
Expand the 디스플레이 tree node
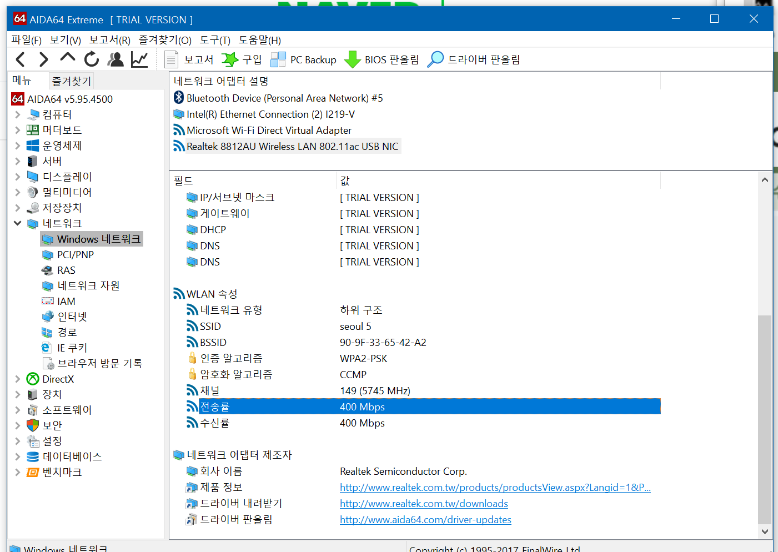[x=17, y=177]
